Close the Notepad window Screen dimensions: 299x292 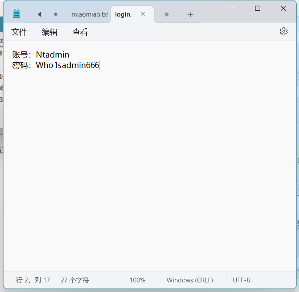pyautogui.click(x=283, y=8)
